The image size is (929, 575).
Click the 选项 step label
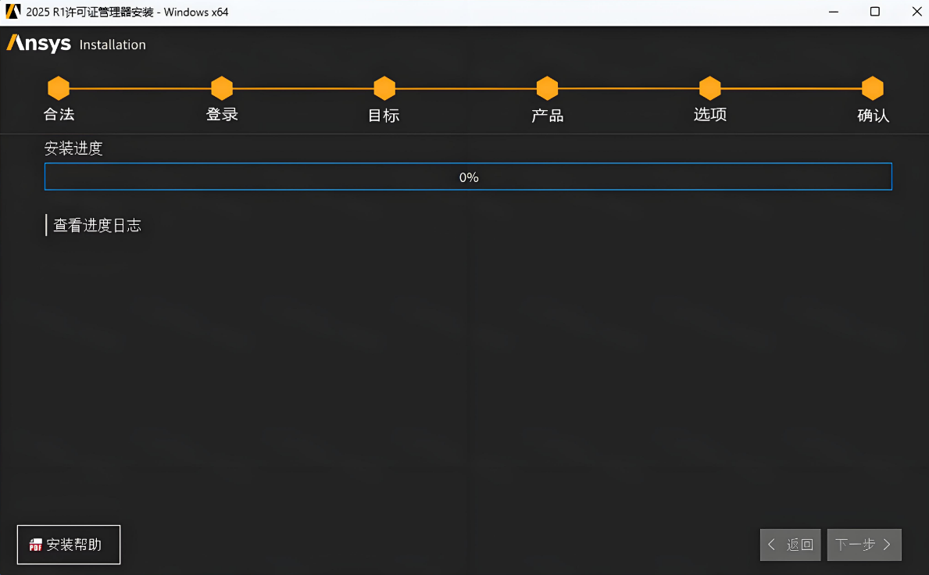709,114
